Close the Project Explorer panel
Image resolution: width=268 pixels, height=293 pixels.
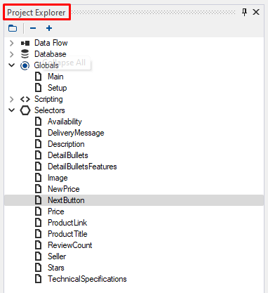pos(256,12)
